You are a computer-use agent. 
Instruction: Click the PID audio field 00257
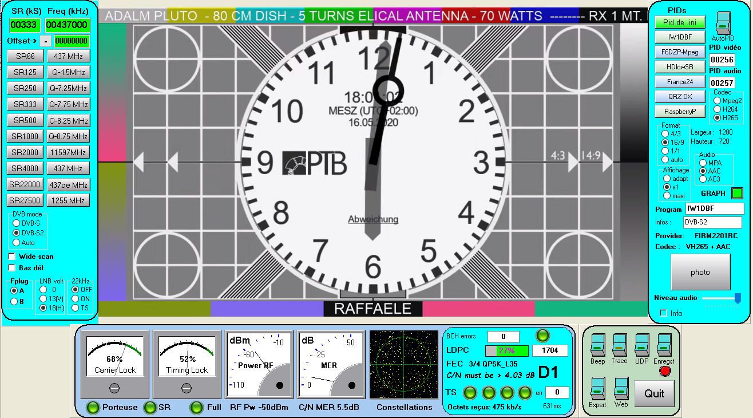[722, 83]
